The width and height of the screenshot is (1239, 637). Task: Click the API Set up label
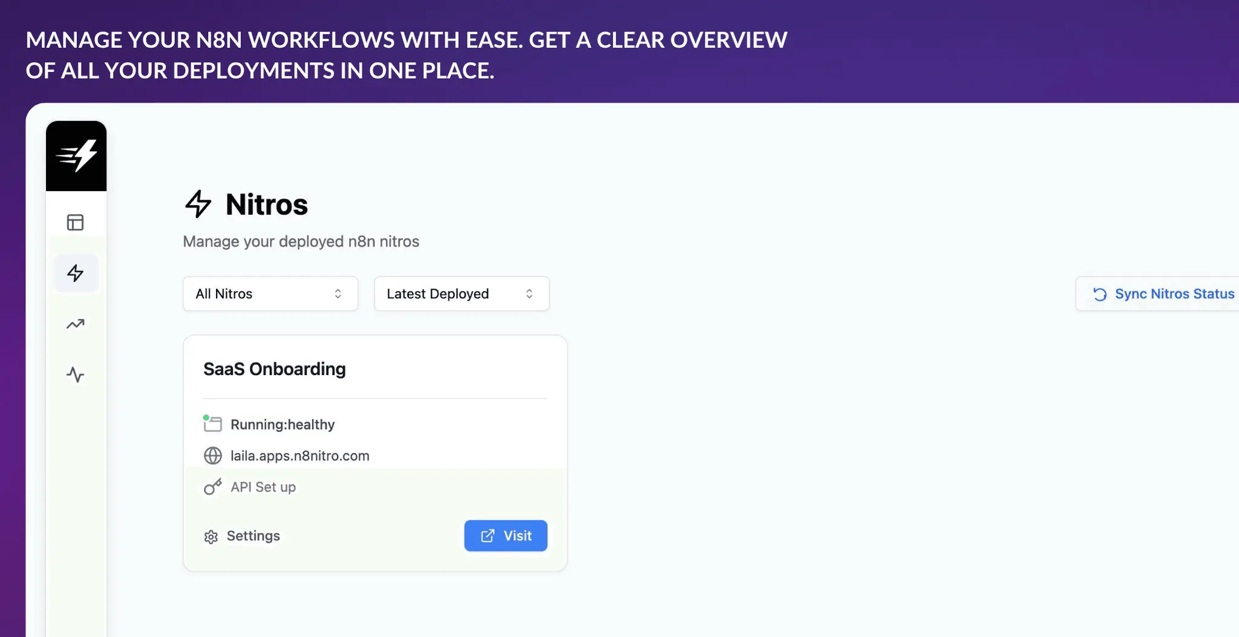263,487
